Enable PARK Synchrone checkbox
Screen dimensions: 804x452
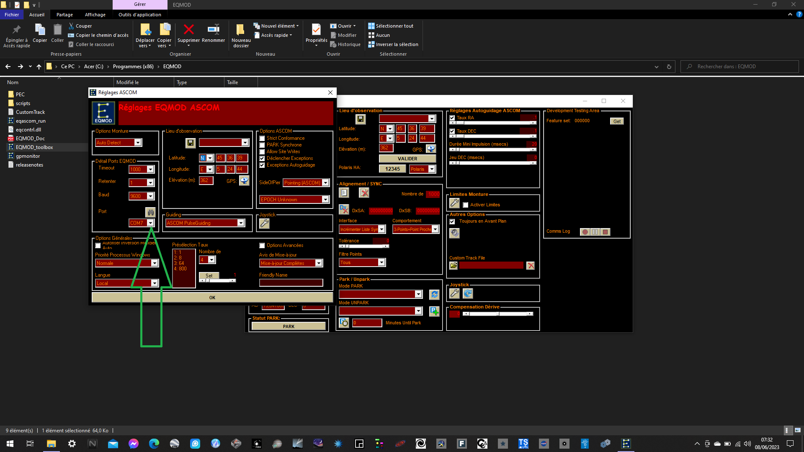tap(262, 145)
